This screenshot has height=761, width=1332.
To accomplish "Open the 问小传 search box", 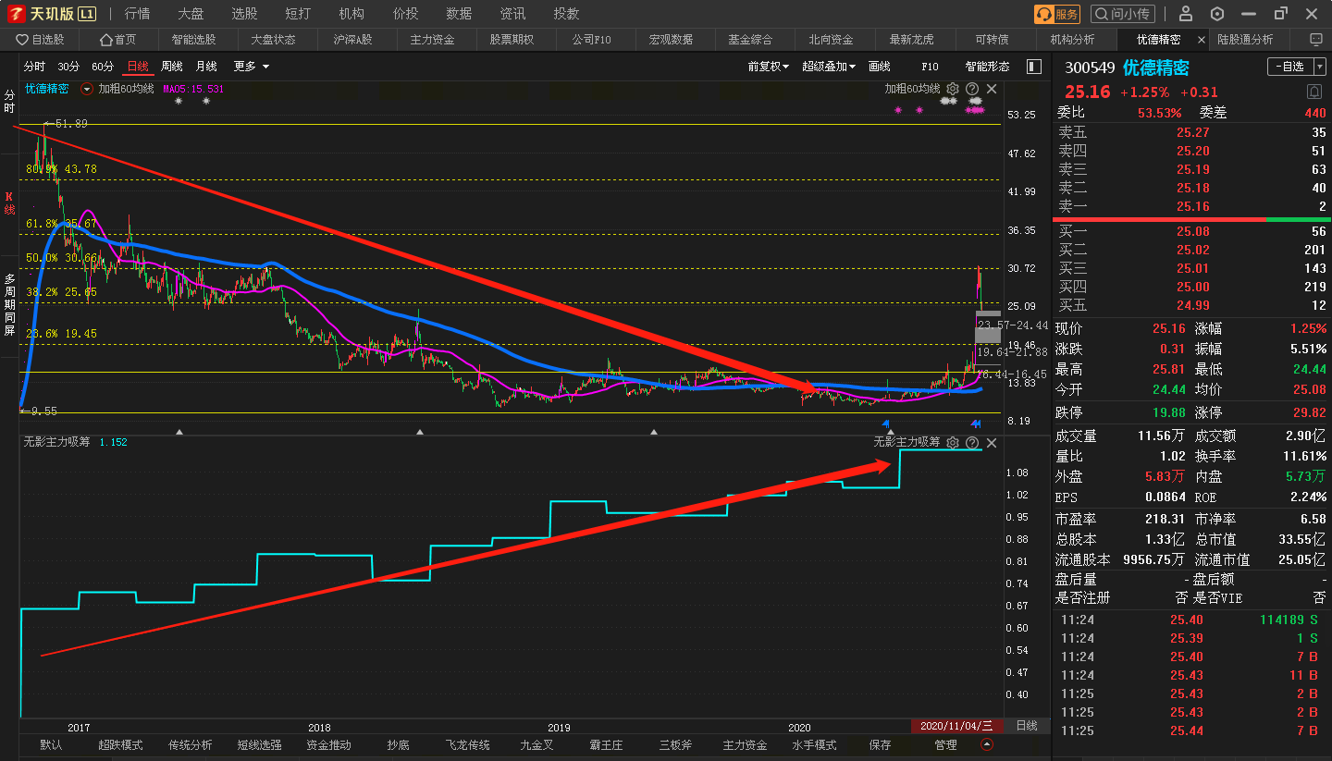I will 1123,14.
